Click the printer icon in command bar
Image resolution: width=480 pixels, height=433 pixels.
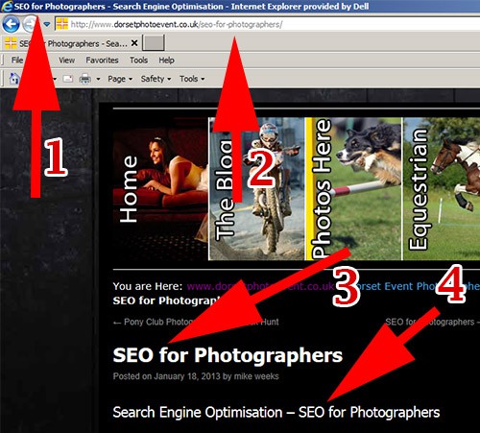84,79
